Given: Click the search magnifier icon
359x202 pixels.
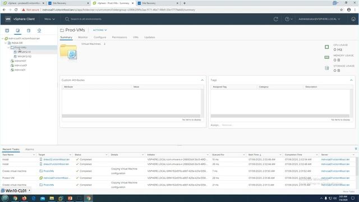Looking at the screenshot, I should [x=67, y=19].
